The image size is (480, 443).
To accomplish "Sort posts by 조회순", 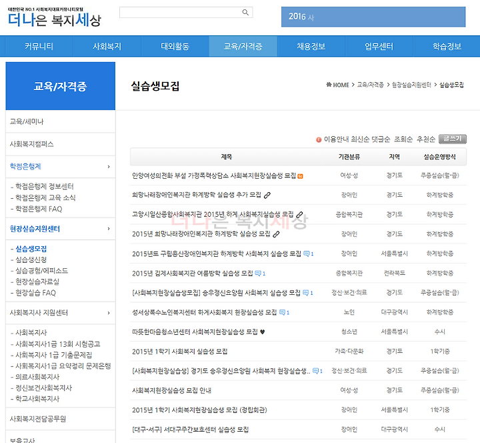I will (x=403, y=139).
